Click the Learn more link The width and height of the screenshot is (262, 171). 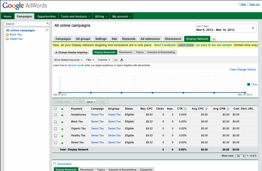pos(186,45)
